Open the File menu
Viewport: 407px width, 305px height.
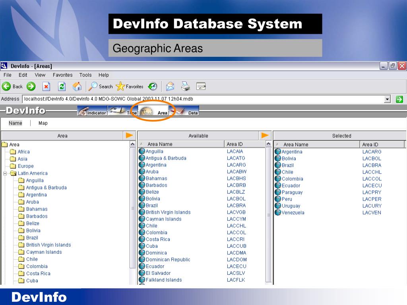click(x=8, y=75)
